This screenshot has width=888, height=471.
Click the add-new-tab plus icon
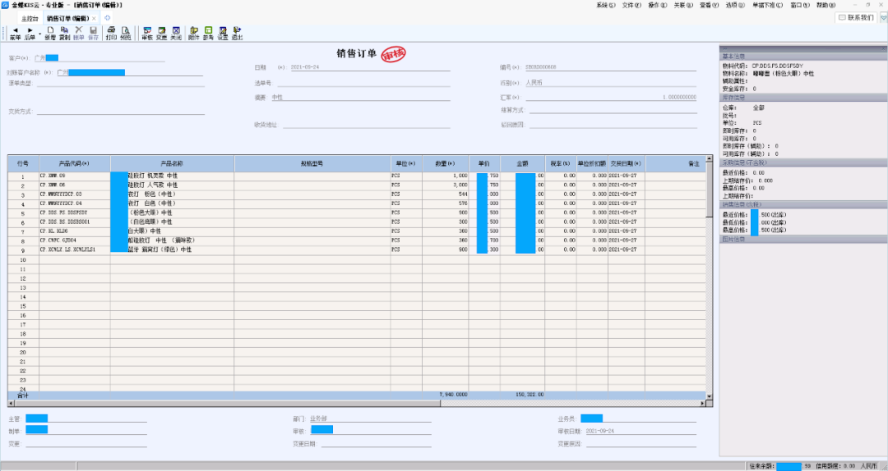tap(107, 18)
